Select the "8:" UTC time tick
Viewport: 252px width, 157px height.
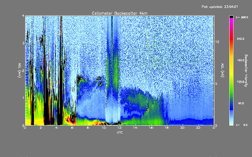pyautogui.click(x=89, y=128)
